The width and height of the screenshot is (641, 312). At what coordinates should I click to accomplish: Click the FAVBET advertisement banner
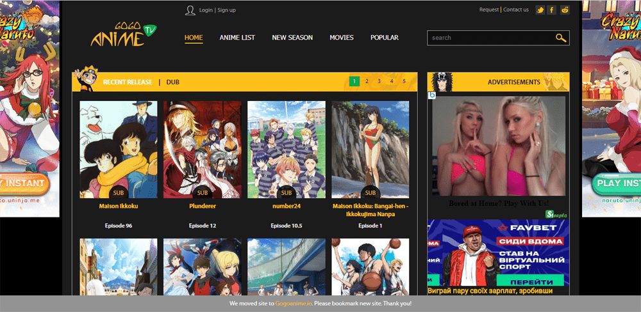pos(498,253)
